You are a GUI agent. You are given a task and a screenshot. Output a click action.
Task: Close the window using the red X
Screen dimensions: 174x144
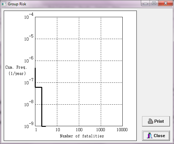(166, 3)
